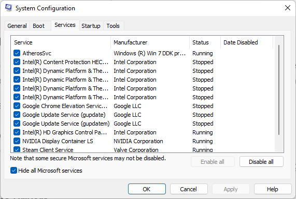Click Running status of NVIDIA Display Container LS

pyautogui.click(x=203, y=141)
